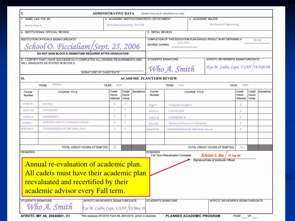This screenshot has width=295, height=221.
Task: Click 'AFROTC IMT 48, 20040801, V1' form number
Action: tap(45, 216)
